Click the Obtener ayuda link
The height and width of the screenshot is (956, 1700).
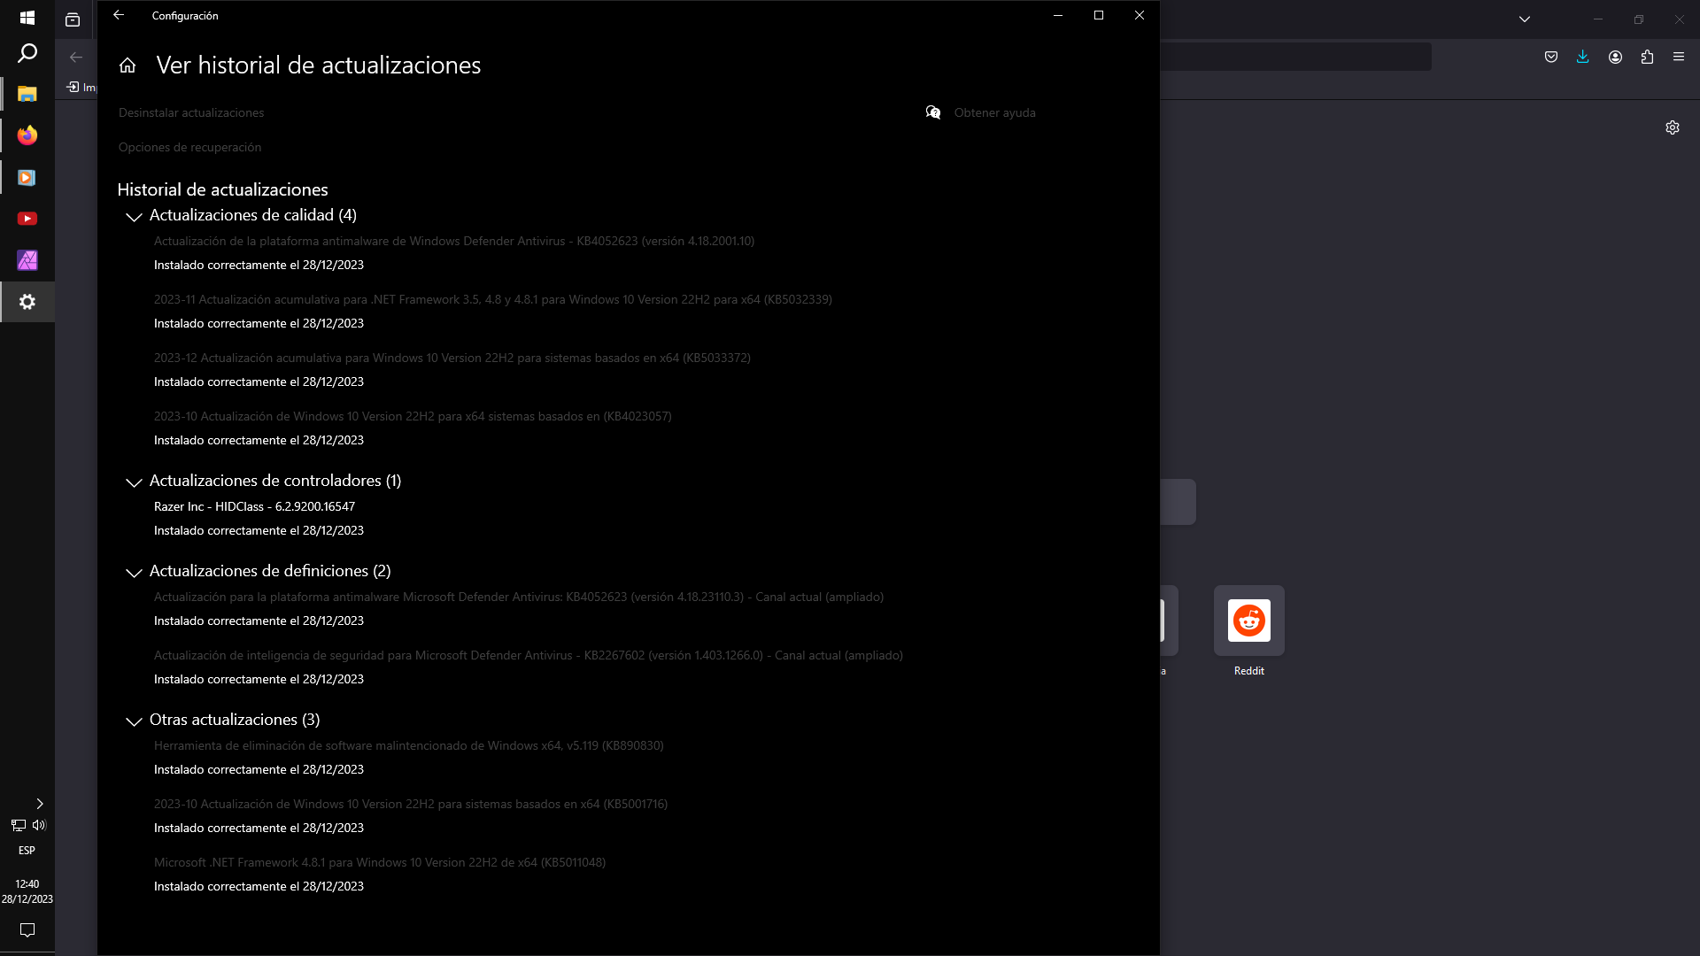[994, 112]
